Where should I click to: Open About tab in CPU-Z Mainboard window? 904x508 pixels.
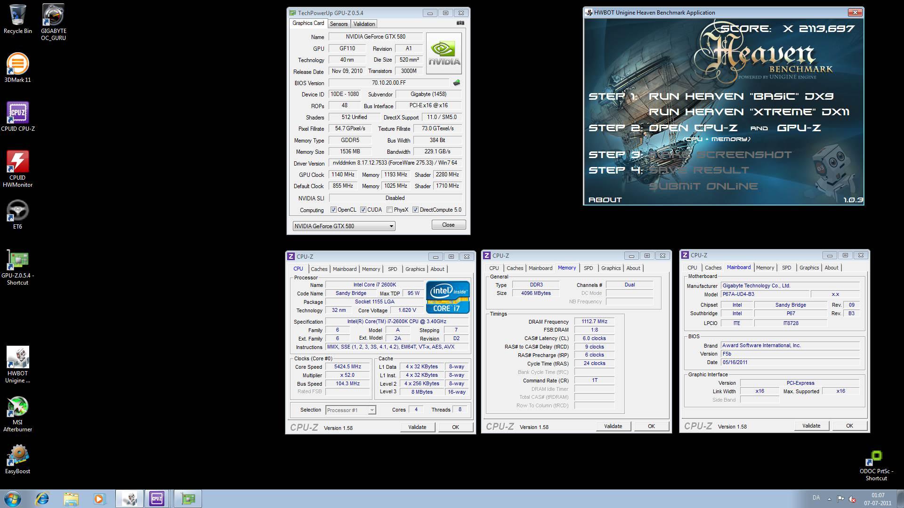pos(831,268)
